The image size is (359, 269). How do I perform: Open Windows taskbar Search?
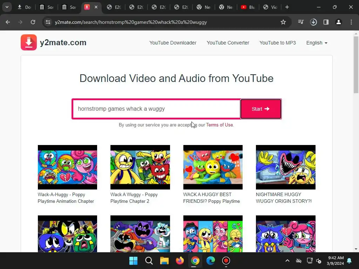[x=149, y=261]
